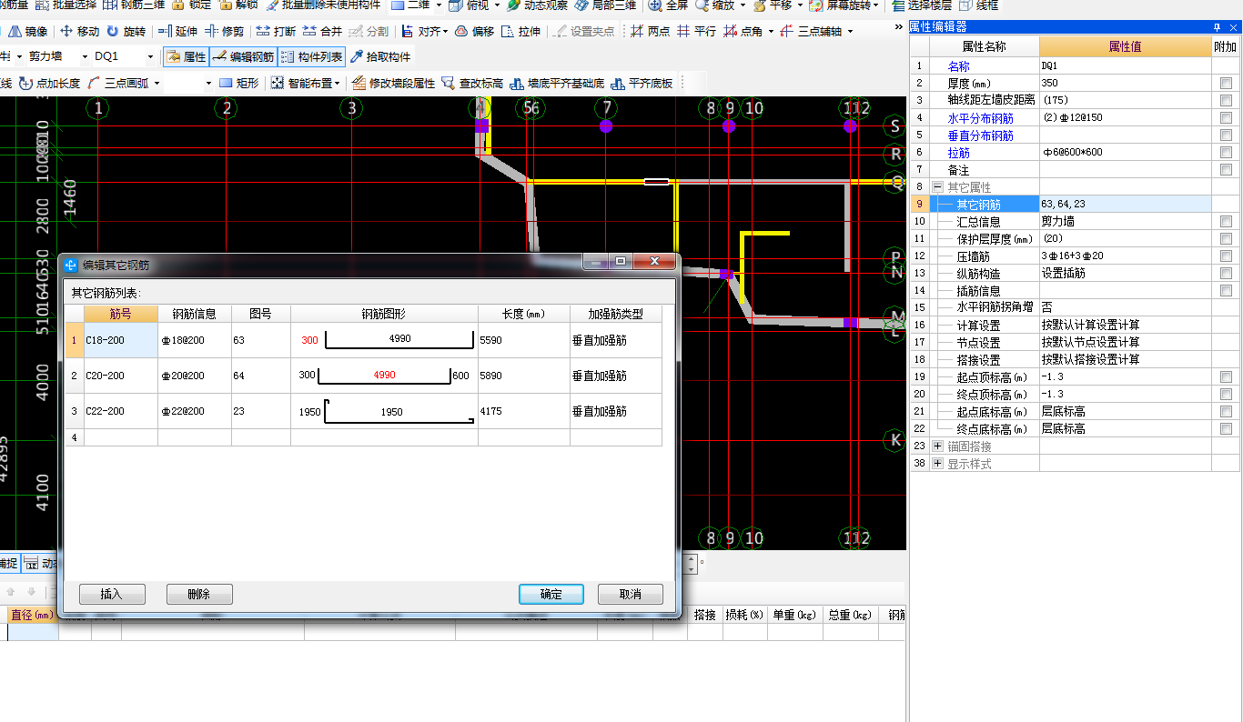
Task: Select the 延伸 extend tool
Action: point(177,31)
